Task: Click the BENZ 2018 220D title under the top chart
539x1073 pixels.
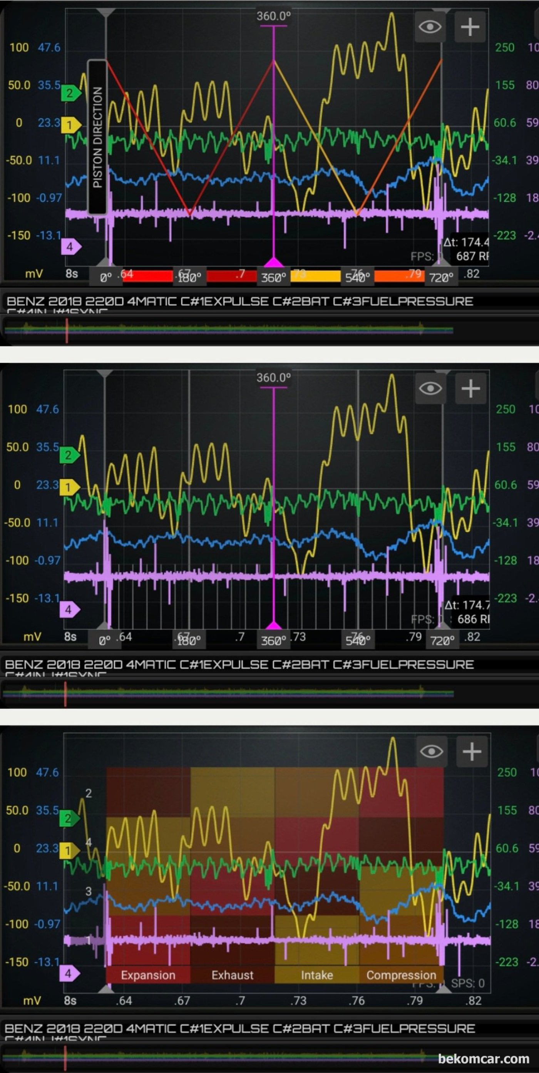Action: coord(240,301)
